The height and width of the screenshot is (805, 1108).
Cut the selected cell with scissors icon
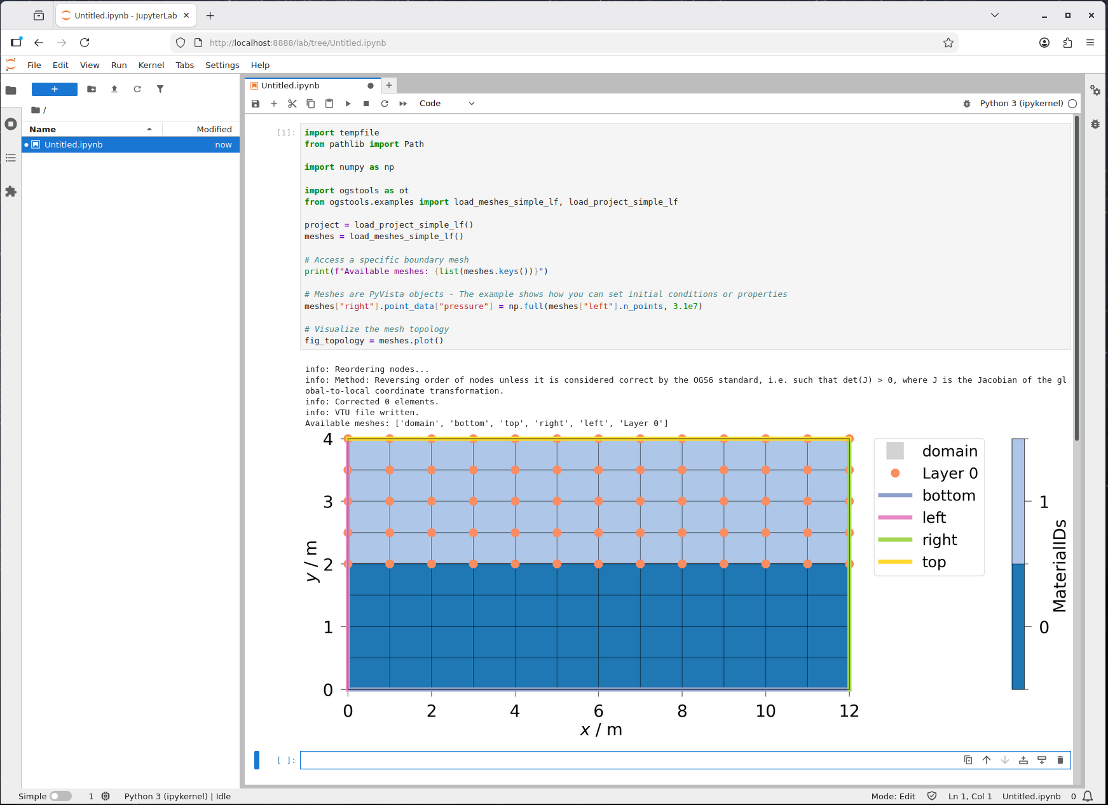(292, 104)
